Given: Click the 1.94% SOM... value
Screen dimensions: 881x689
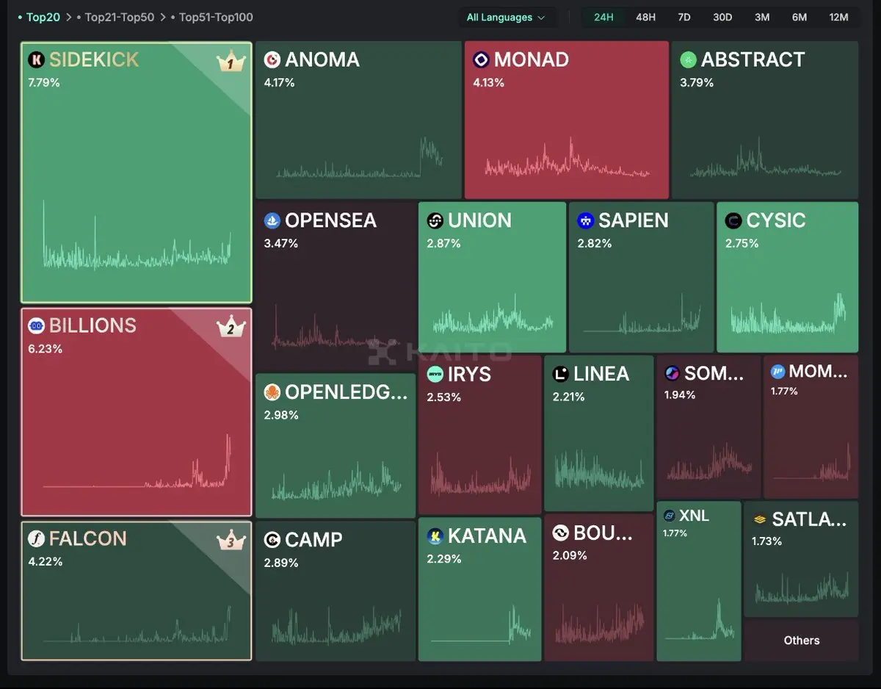Looking at the screenshot, I should coord(680,395).
